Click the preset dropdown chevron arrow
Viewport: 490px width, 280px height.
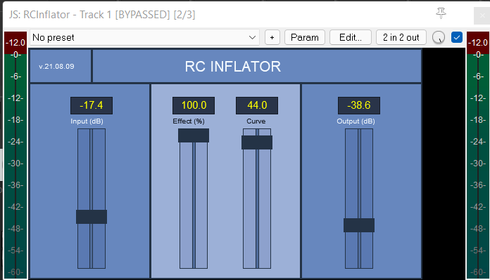pyautogui.click(x=252, y=38)
